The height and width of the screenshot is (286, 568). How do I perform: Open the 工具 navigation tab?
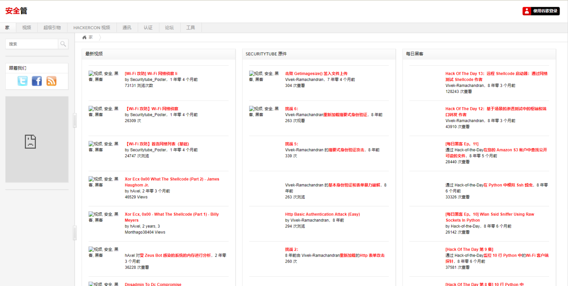click(x=191, y=28)
